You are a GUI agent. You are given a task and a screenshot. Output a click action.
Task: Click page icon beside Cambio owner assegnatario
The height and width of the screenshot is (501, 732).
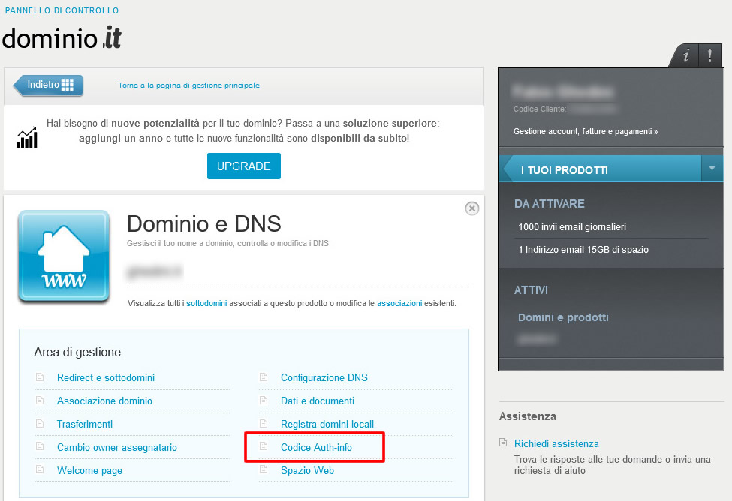tap(40, 446)
